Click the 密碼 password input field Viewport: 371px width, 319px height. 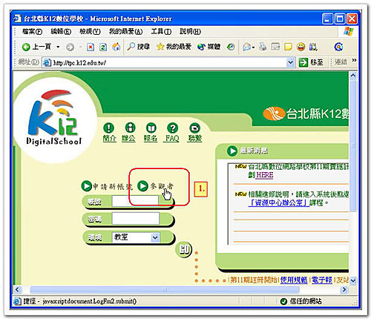coord(136,218)
